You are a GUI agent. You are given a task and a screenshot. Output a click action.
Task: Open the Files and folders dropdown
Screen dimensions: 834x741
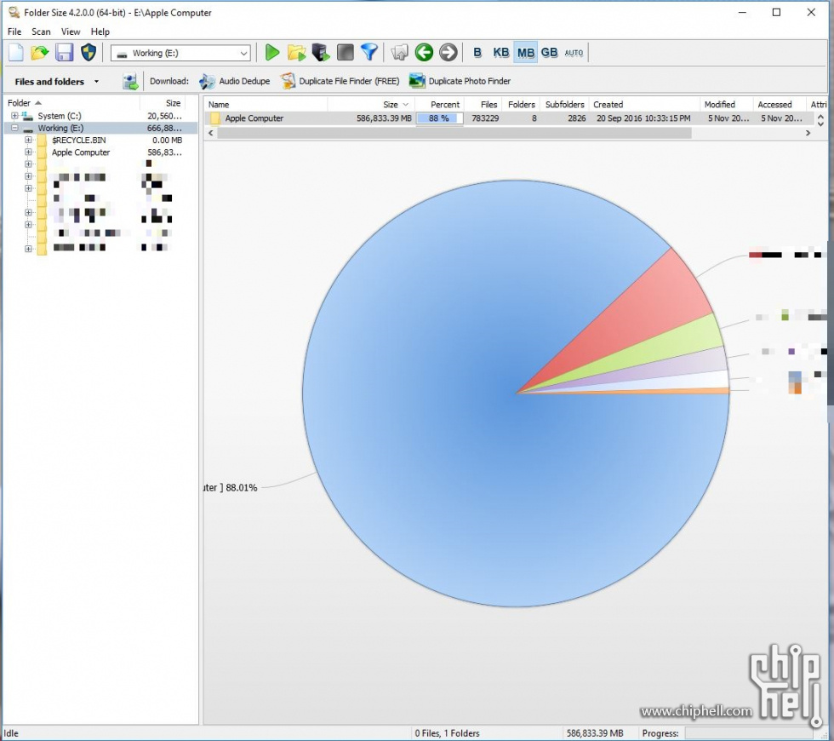96,82
